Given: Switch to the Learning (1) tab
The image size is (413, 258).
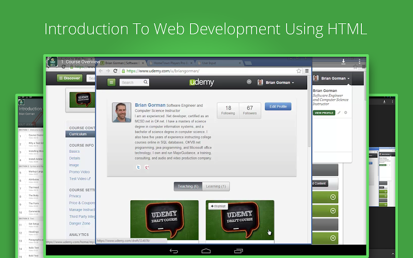Looking at the screenshot, I should (216, 186).
